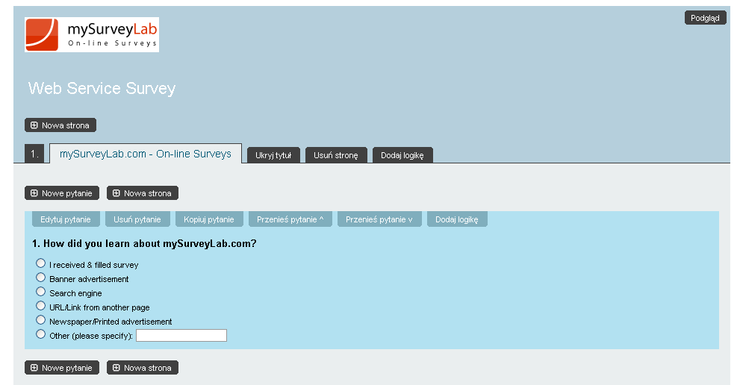Open the Podgląd preview button
The width and height of the screenshot is (743, 385).
coord(705,18)
